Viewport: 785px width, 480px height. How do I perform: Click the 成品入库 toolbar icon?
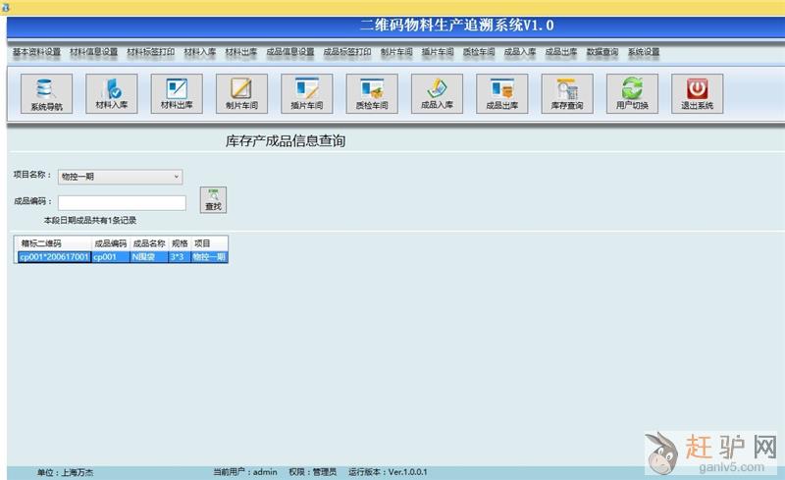click(437, 94)
